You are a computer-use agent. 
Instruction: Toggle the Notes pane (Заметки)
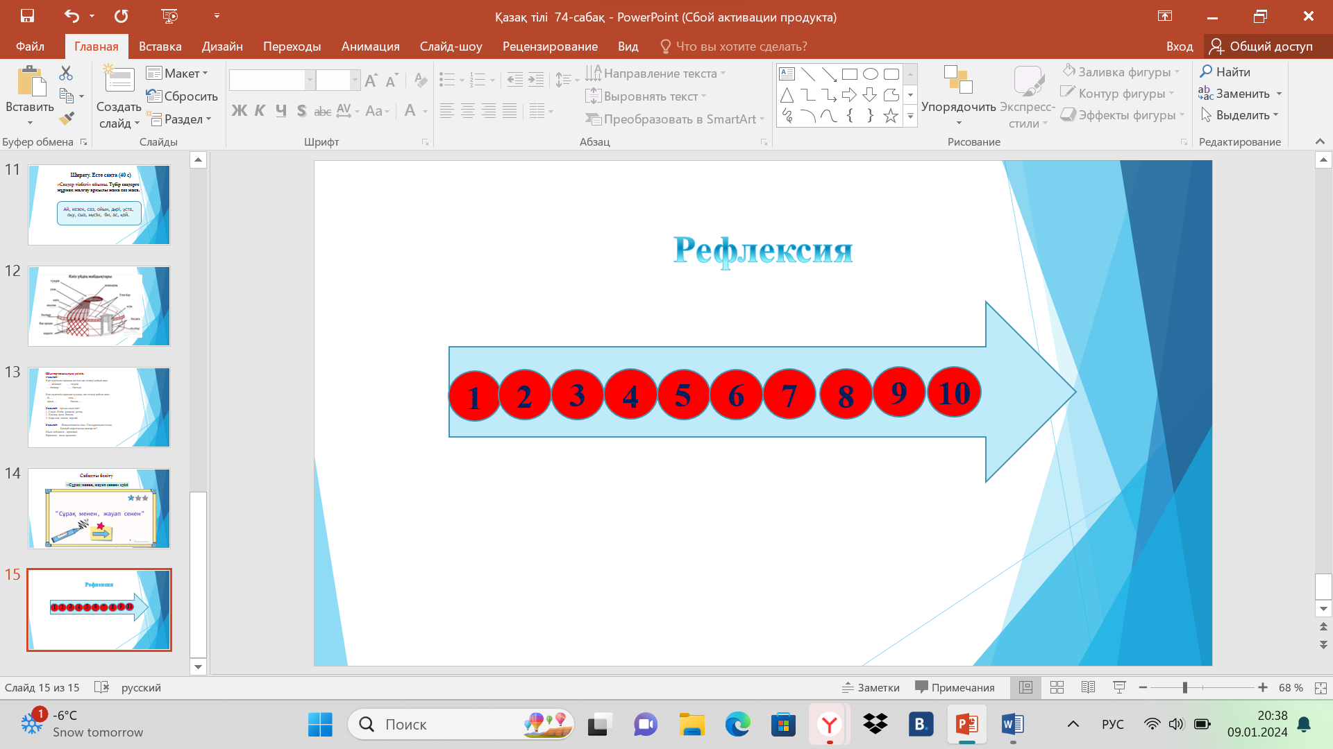(x=871, y=687)
